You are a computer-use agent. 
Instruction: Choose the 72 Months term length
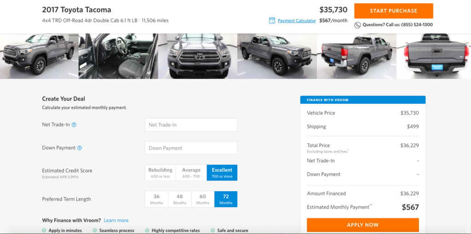226,199
